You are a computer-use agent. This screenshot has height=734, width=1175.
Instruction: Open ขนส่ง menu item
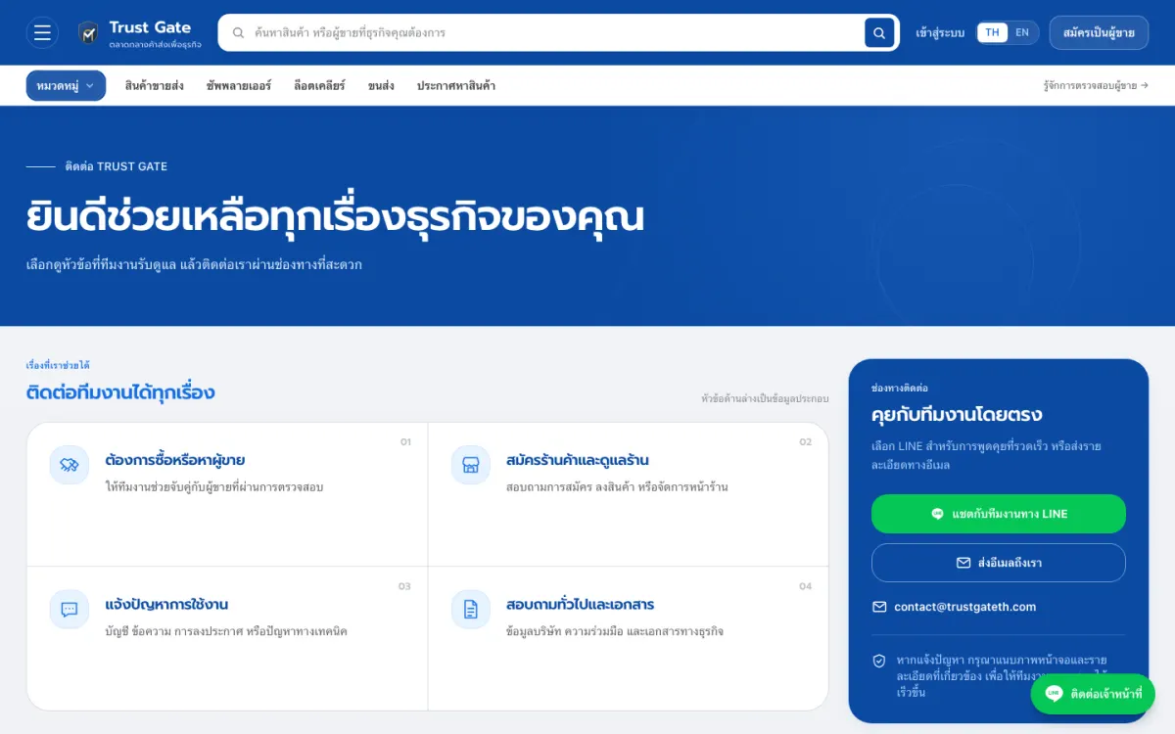(x=381, y=86)
